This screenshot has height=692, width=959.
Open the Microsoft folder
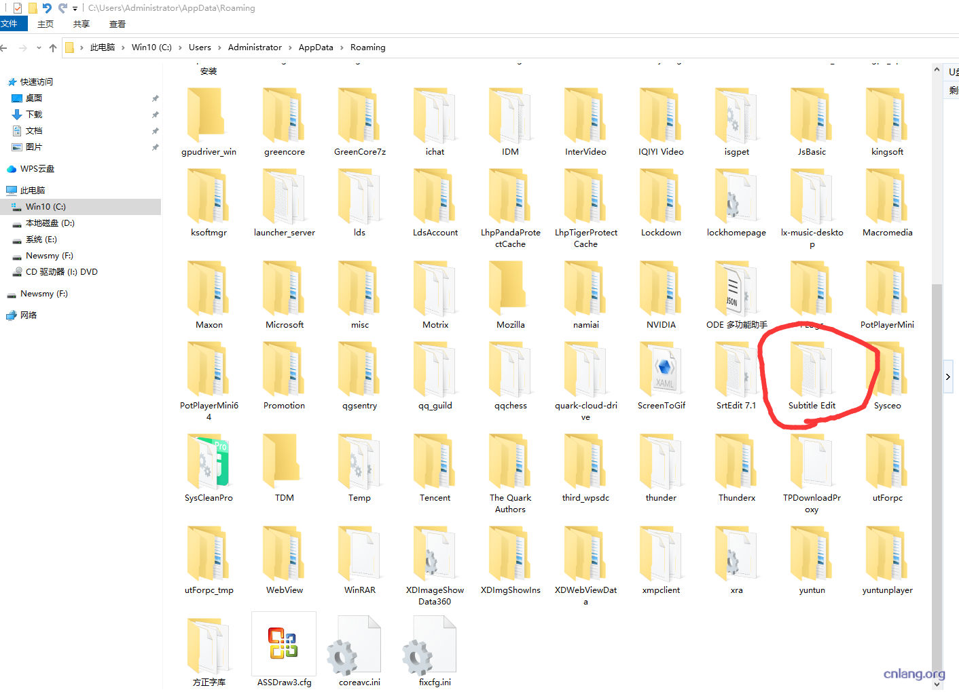click(284, 295)
